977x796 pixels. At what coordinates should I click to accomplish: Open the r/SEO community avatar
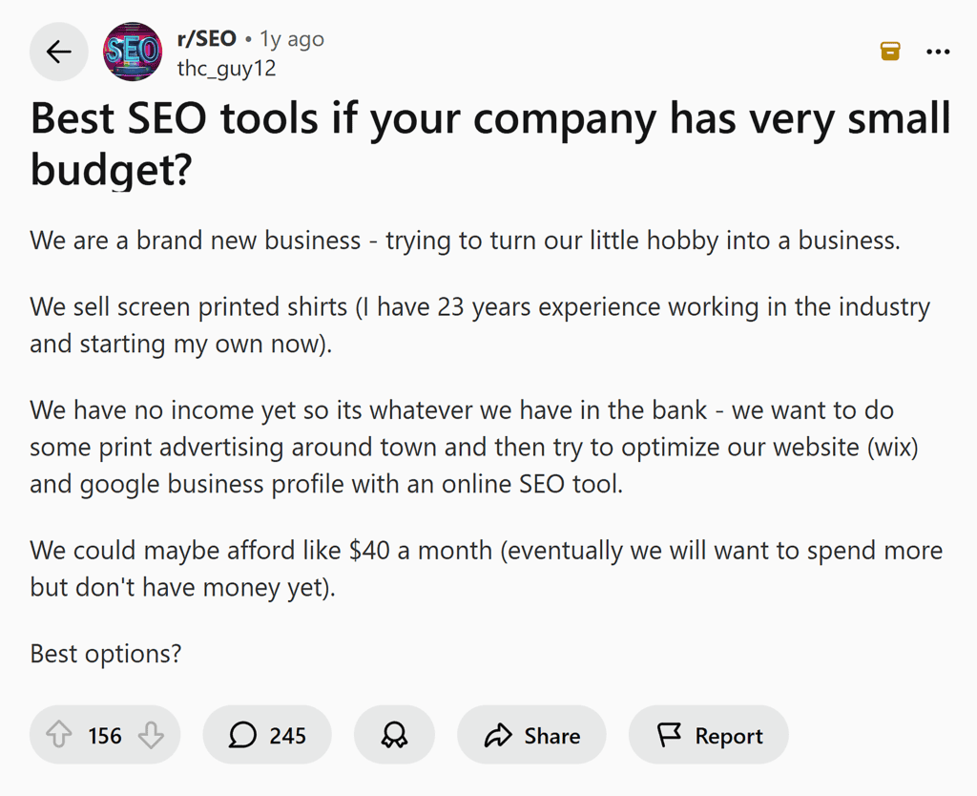point(133,52)
